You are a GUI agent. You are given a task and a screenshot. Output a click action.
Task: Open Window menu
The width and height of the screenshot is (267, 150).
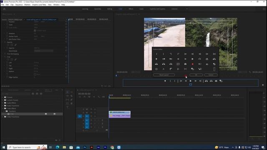coord(56,5)
